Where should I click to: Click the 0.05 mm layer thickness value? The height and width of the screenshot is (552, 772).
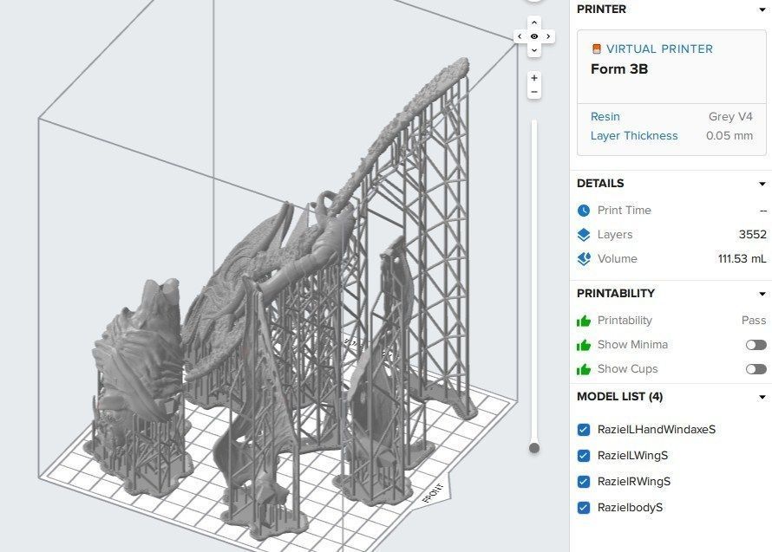coord(729,136)
